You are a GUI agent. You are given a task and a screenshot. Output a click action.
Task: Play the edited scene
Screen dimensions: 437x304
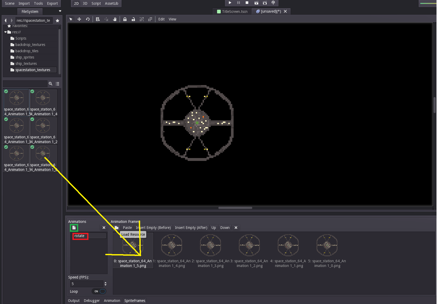pos(256,3)
